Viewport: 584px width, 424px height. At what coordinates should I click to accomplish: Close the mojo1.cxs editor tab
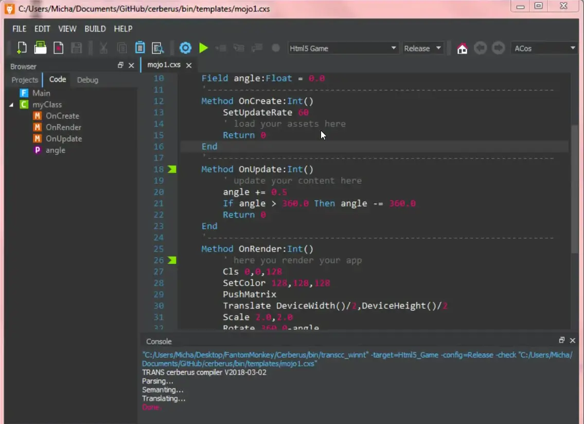[x=189, y=65]
